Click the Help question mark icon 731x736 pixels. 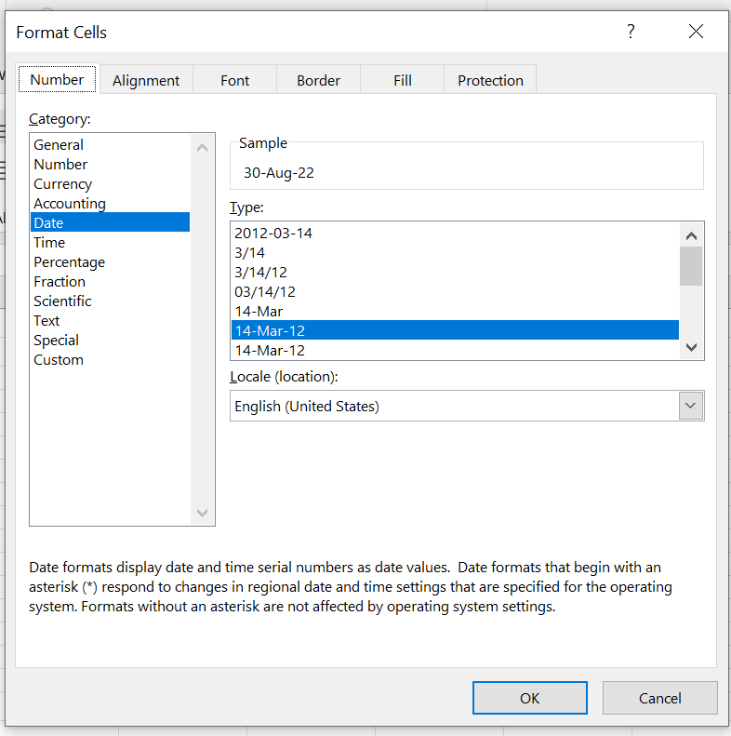pos(631,33)
